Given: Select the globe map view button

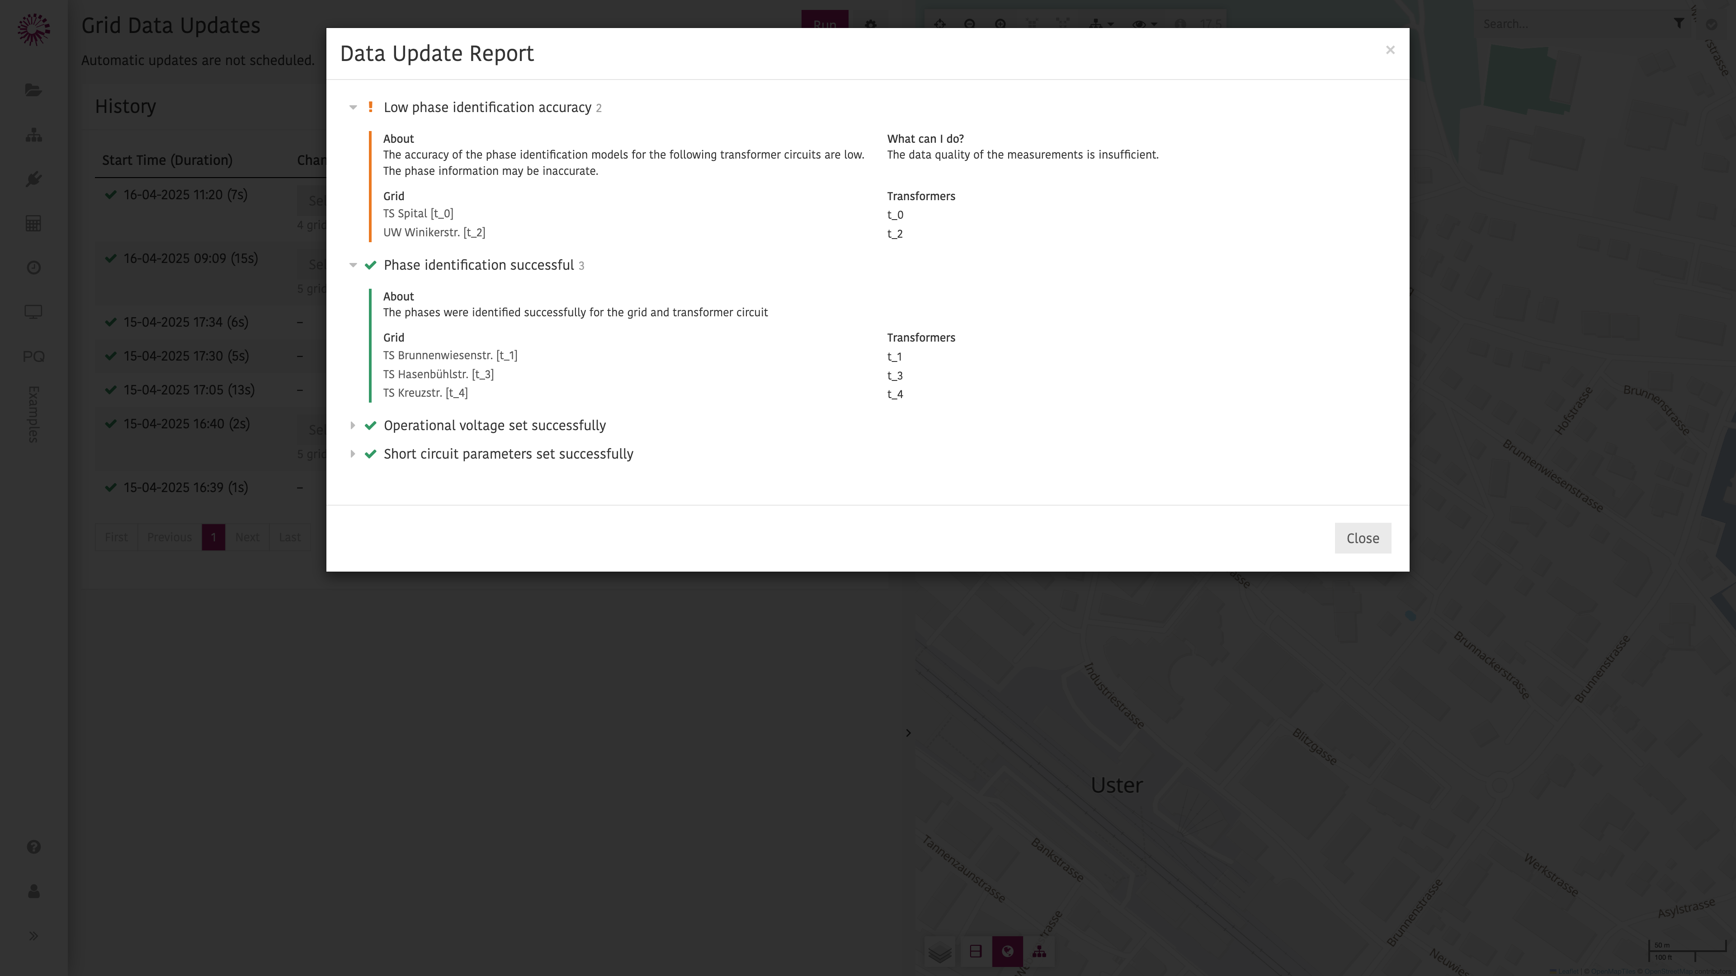Looking at the screenshot, I should pyautogui.click(x=1007, y=952).
